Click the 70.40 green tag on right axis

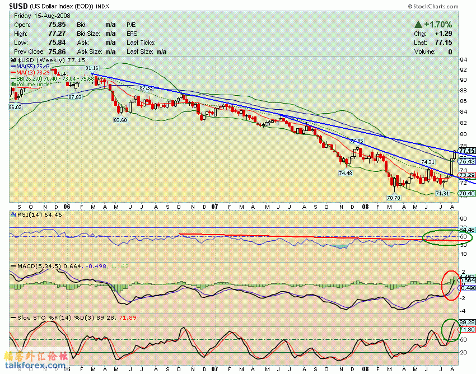[467, 193]
